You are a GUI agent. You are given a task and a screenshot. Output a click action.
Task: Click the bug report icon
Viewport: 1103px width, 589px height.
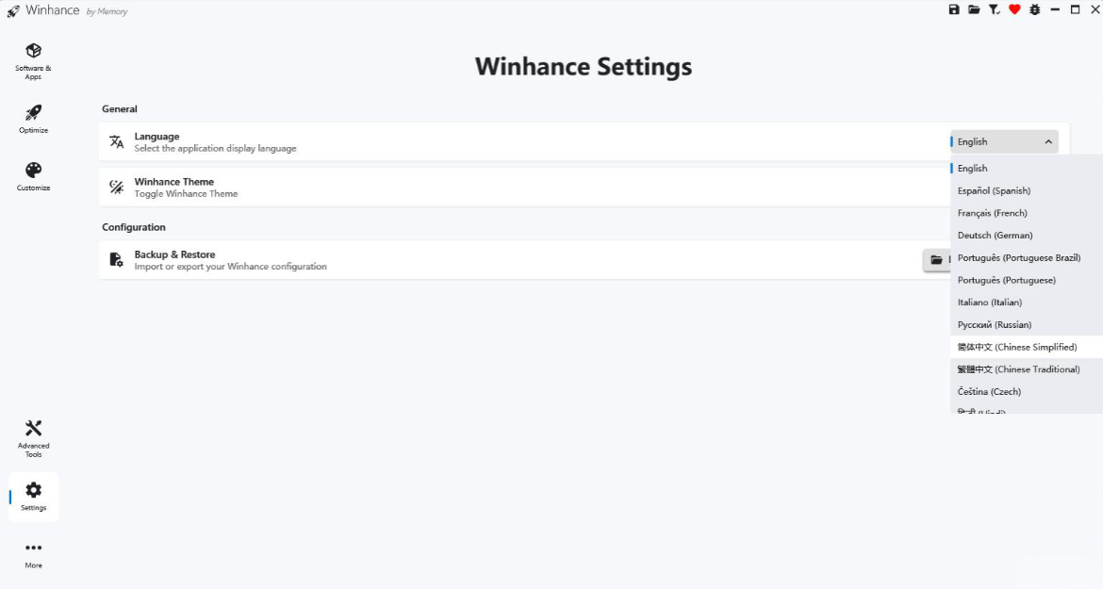(x=1035, y=9)
